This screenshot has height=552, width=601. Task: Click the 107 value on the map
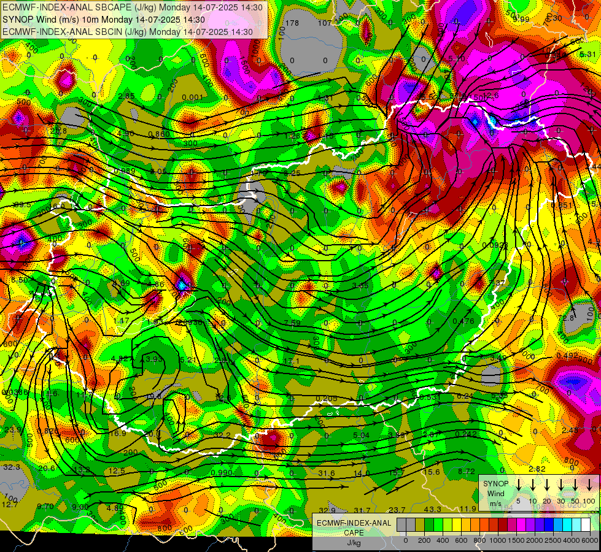(325, 23)
